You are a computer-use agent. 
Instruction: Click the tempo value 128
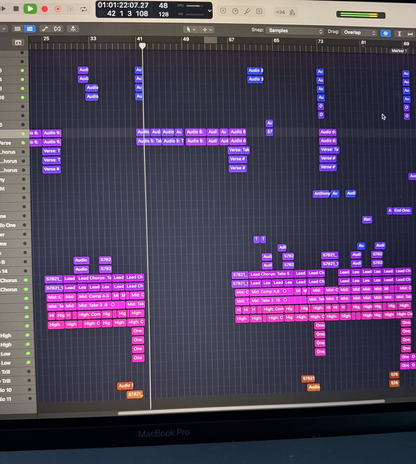click(164, 14)
